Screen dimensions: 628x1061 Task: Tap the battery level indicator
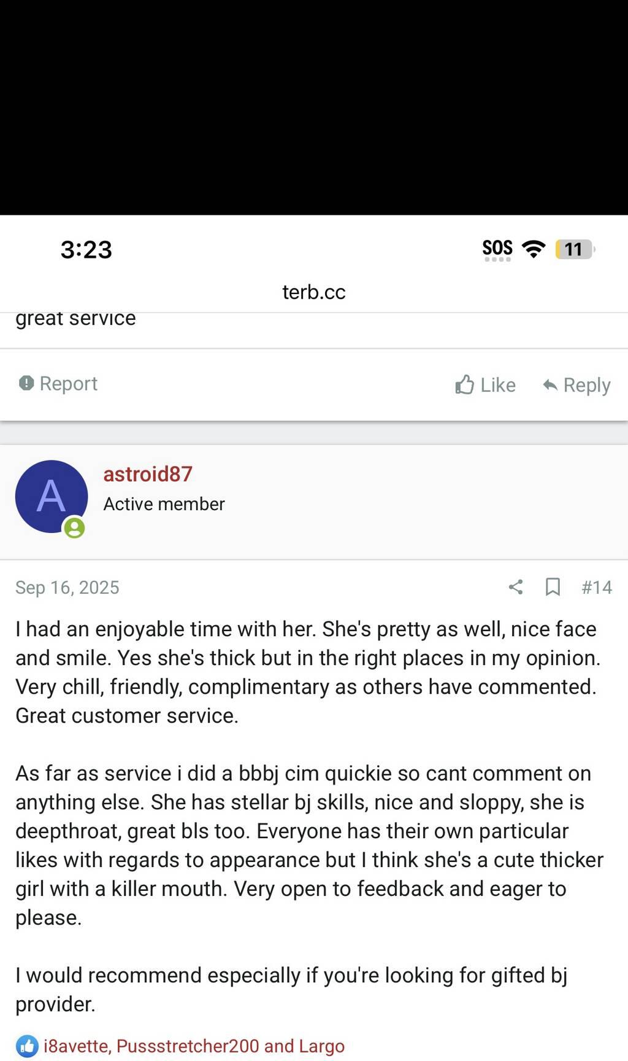pyautogui.click(x=574, y=249)
